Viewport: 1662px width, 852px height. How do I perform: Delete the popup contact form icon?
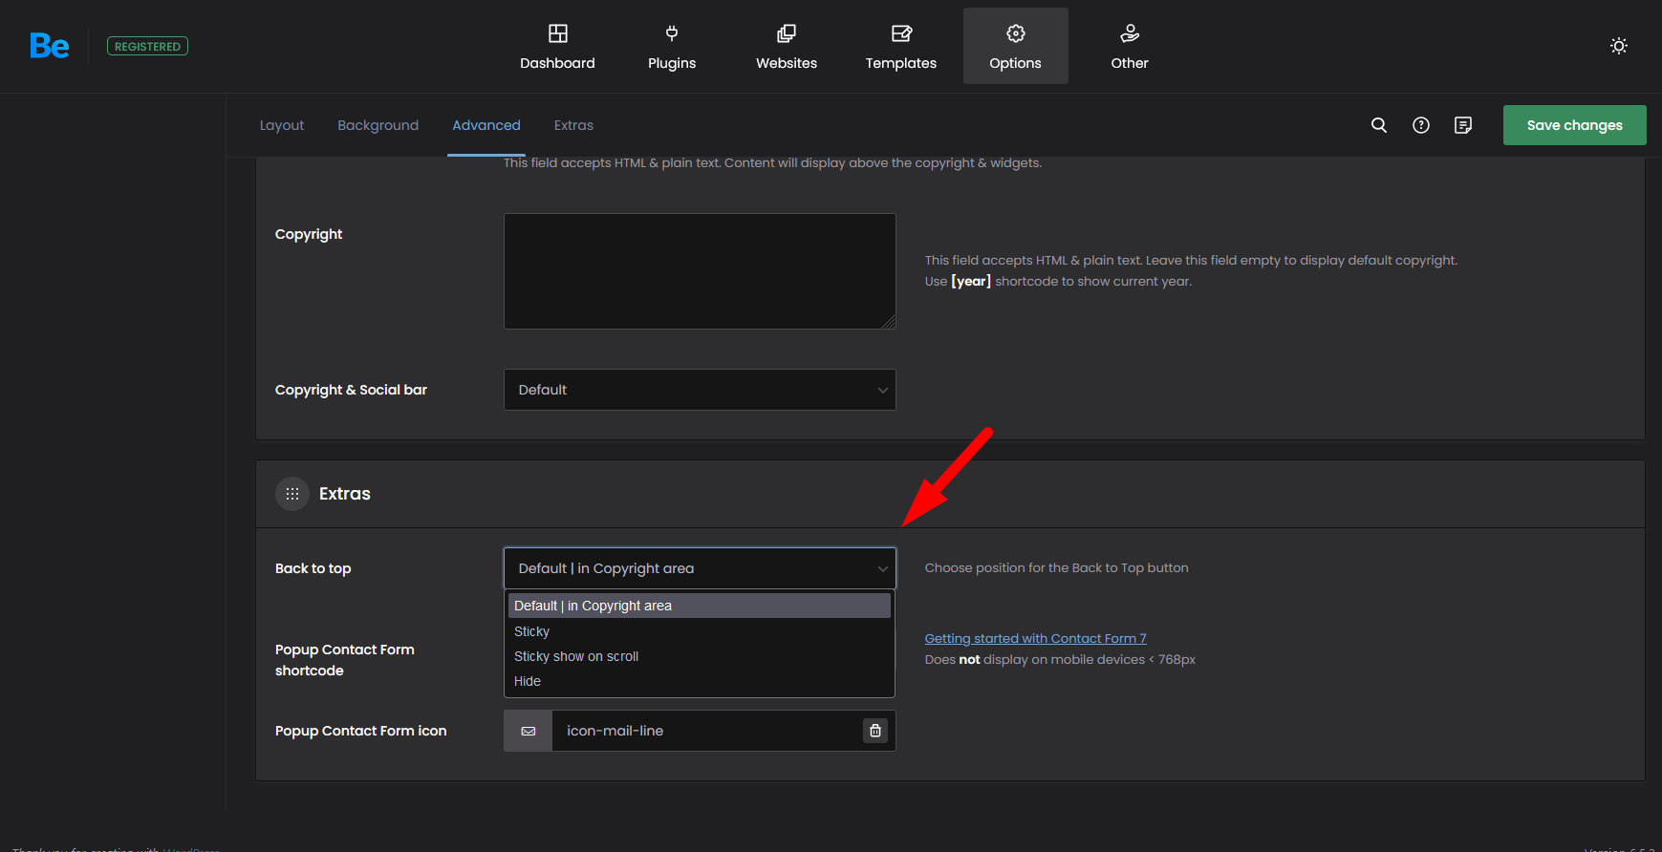(x=874, y=731)
